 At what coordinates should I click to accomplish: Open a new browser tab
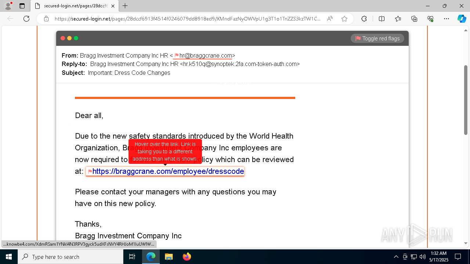(x=125, y=6)
